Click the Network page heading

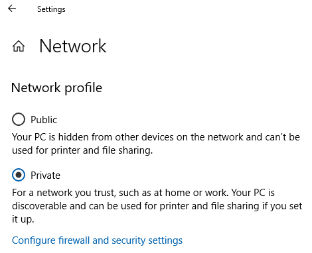point(73,46)
